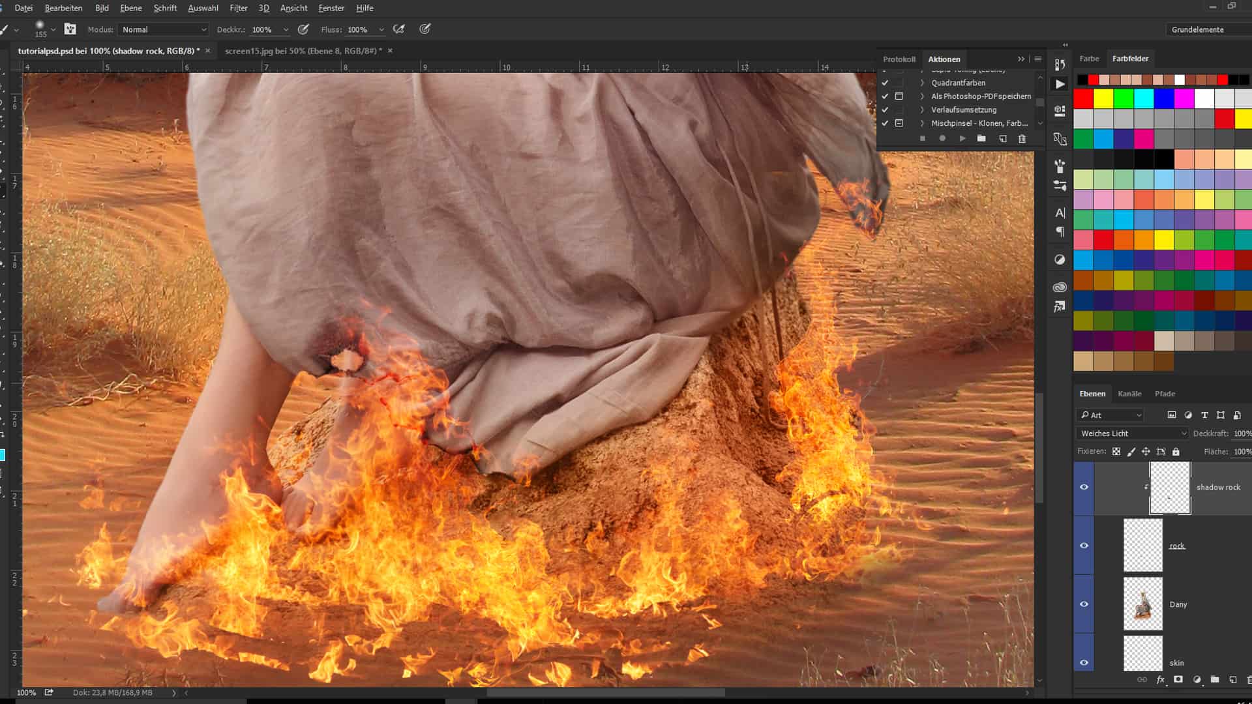Viewport: 1252px width, 704px height.
Task: Toggle pressure control for opacity
Action: [x=303, y=29]
